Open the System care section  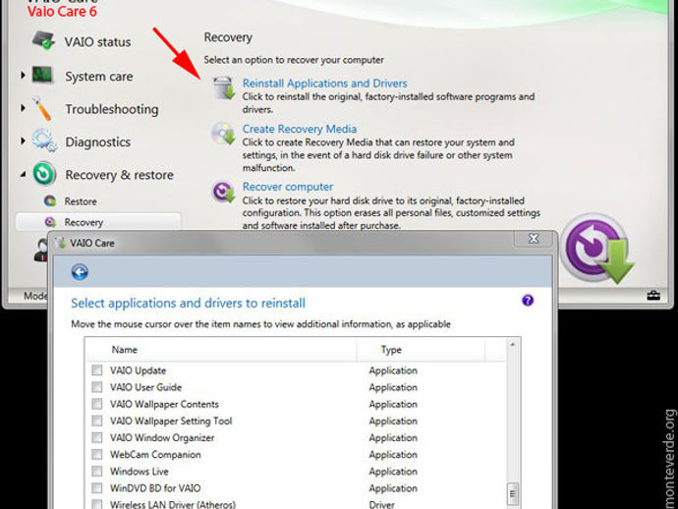tap(99, 76)
